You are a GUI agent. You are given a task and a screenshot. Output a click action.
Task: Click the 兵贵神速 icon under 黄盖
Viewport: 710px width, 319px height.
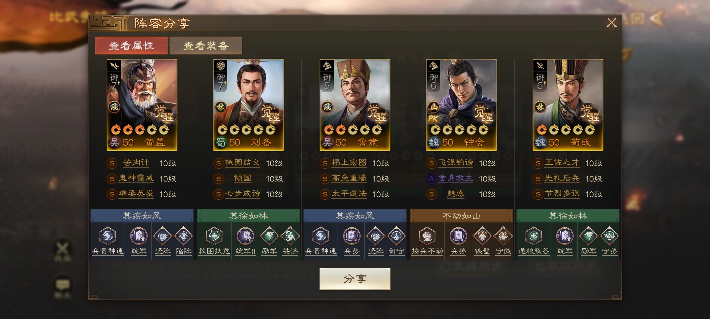[x=108, y=236]
